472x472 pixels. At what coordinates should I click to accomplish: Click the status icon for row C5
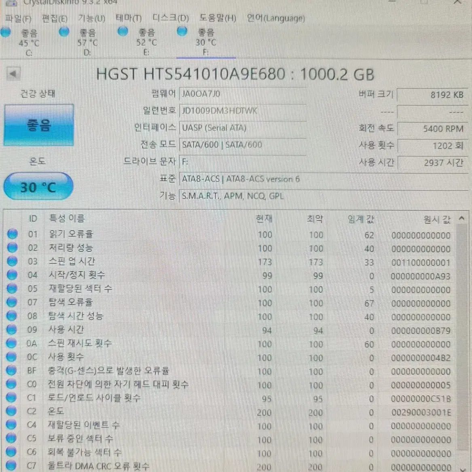11,438
